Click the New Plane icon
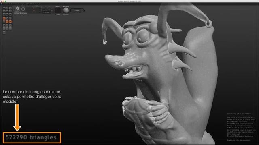The width and height of the screenshot is (259, 145). (x=7, y=25)
